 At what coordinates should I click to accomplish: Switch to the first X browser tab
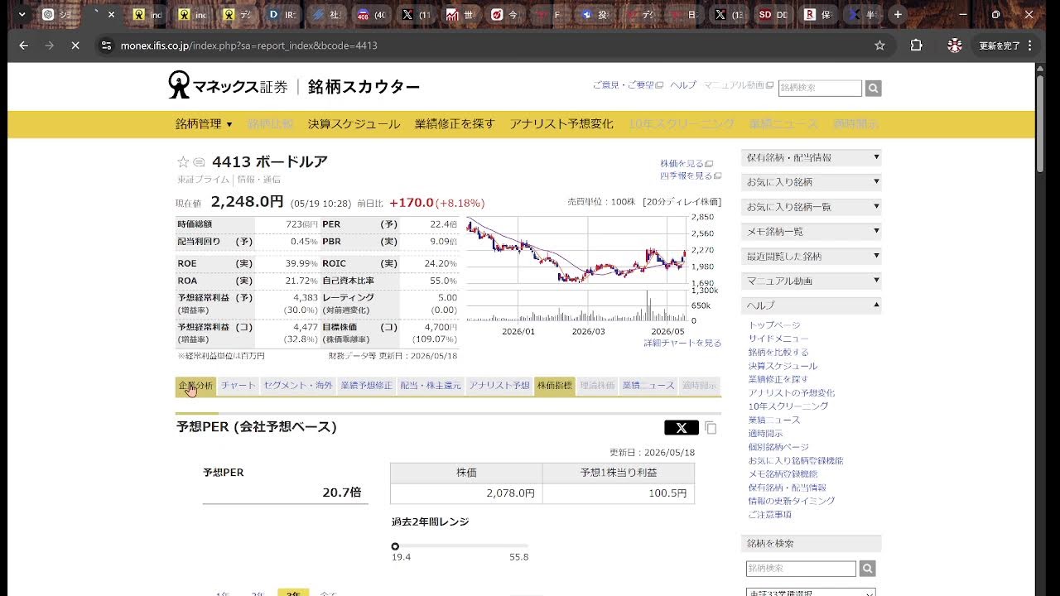416,14
